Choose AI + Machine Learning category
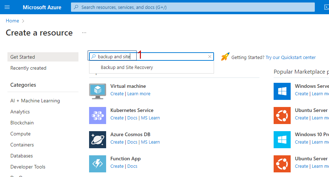This screenshot has width=329, height=177. (x=35, y=101)
